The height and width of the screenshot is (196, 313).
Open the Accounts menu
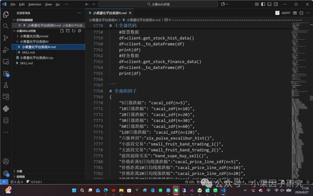coord(6,161)
